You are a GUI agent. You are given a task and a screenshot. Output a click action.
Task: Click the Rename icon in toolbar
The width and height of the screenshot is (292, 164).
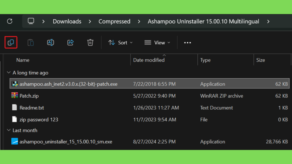50,43
